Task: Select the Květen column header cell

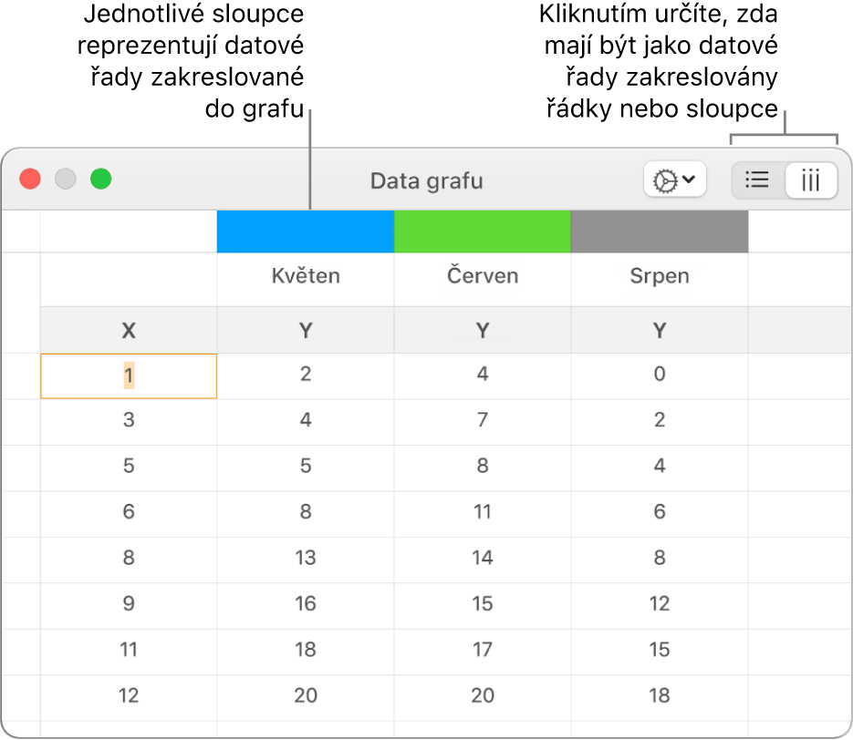Action: click(306, 276)
